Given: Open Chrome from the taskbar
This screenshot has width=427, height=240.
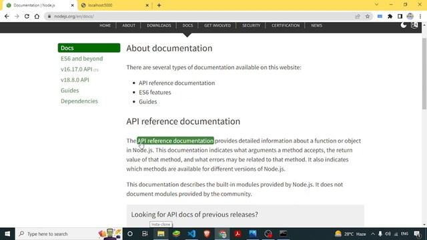Looking at the screenshot, I should coord(222,234).
